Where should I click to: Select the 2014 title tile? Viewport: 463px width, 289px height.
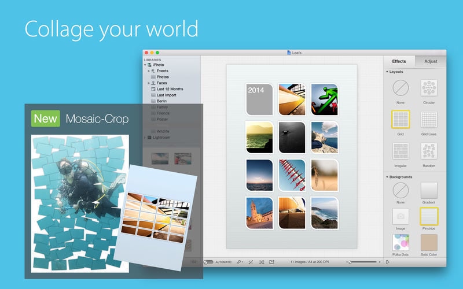coord(259,99)
